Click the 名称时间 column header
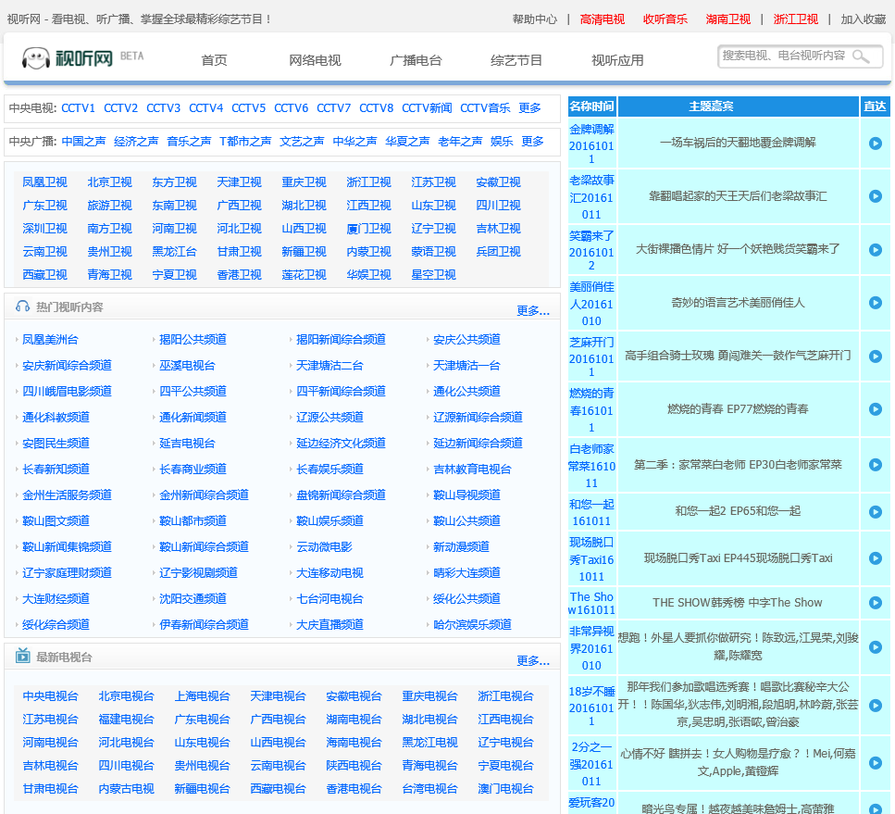This screenshot has width=895, height=814. [x=592, y=106]
